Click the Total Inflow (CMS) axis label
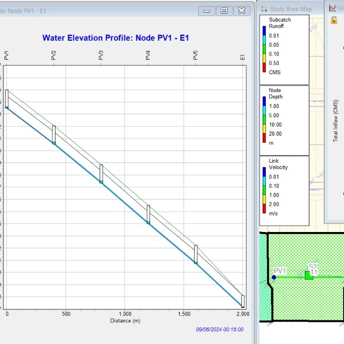Screen dimensions: 344x344 click(x=335, y=121)
